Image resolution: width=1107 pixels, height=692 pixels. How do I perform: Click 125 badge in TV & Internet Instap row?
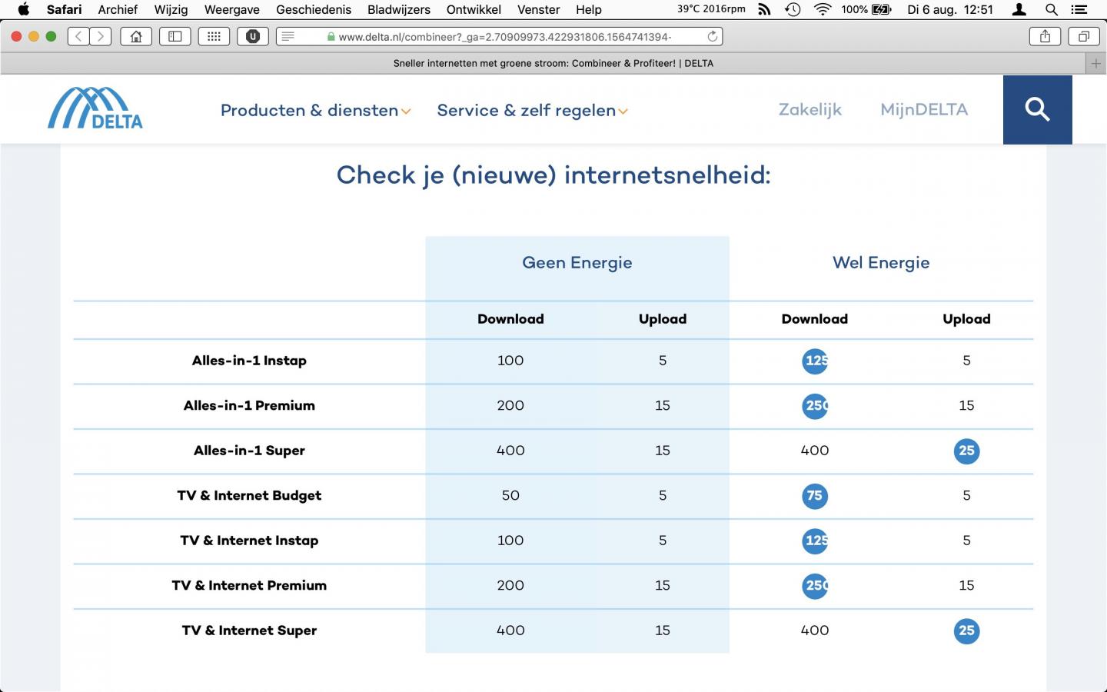(x=815, y=541)
